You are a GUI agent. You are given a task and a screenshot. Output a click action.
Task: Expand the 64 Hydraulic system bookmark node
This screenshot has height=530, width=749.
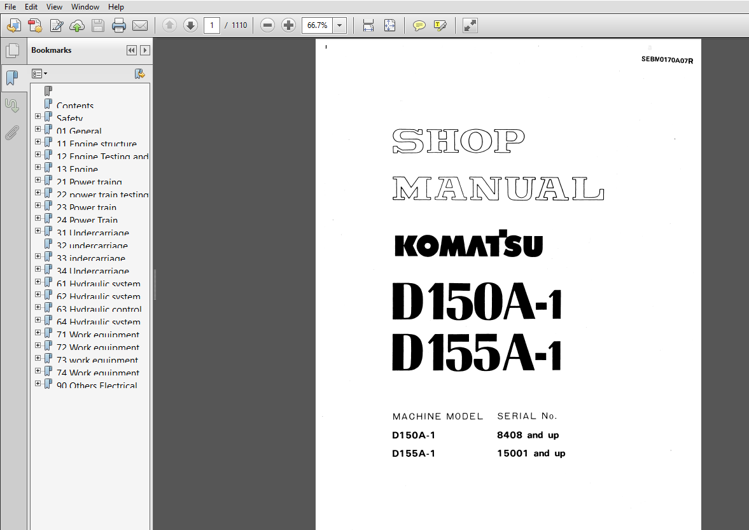38,320
